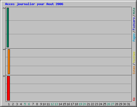The height and width of the screenshot is (107, 137).
Task: Click green day label 19
Action: click(x=80, y=104)
